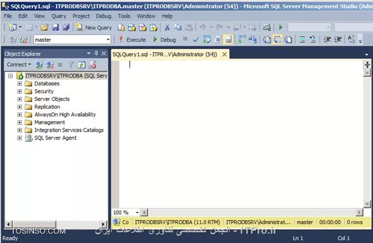Click the Increase Indent icon
This screenshot has height=243, width=373.
click(338, 40)
